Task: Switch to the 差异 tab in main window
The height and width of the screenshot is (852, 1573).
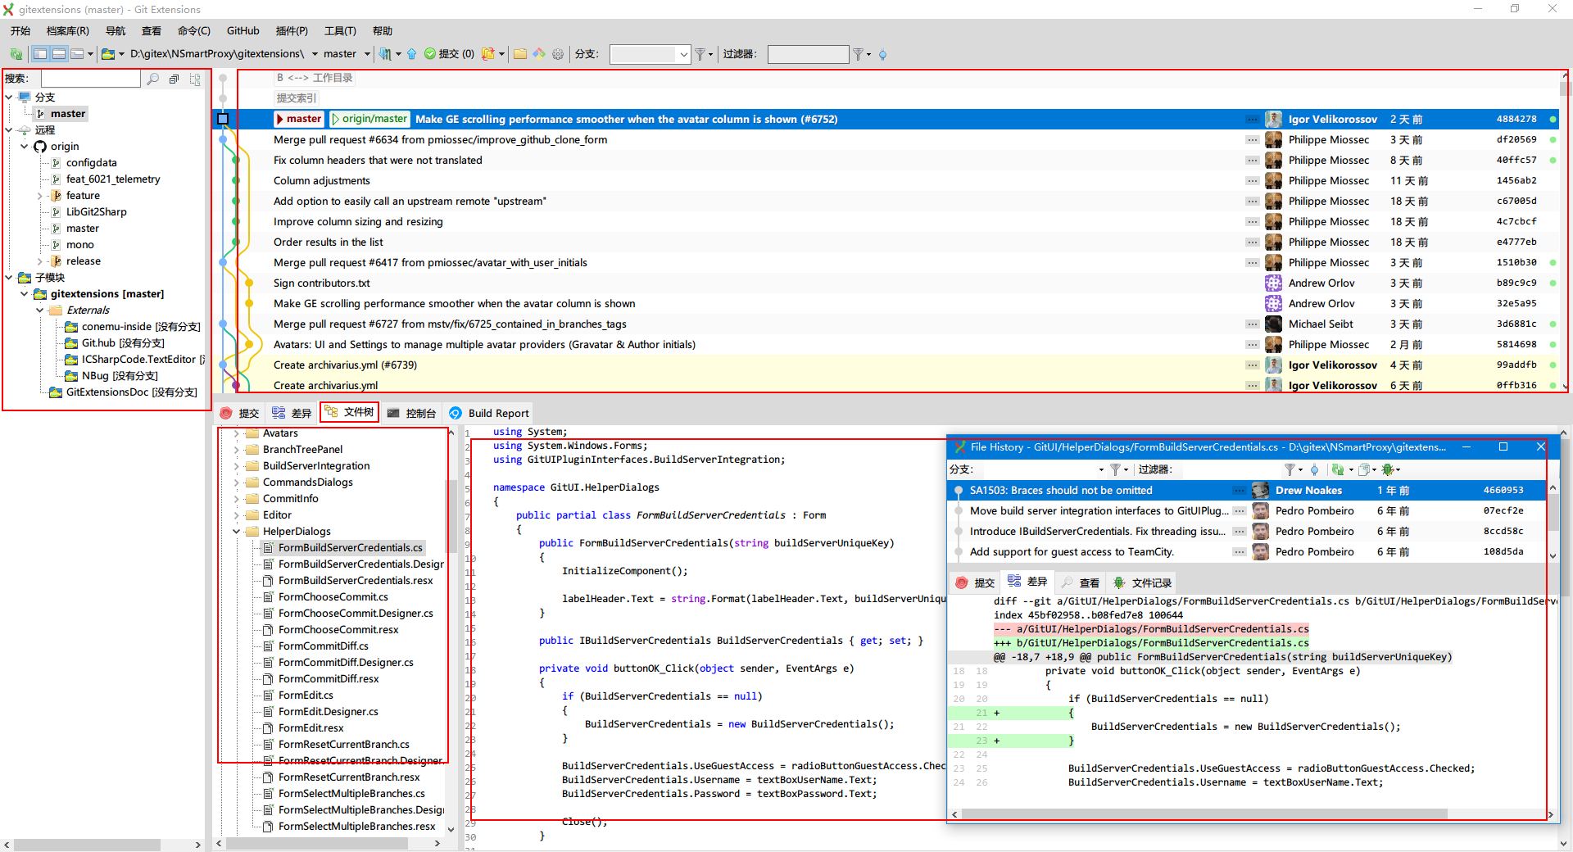Action: click(292, 413)
